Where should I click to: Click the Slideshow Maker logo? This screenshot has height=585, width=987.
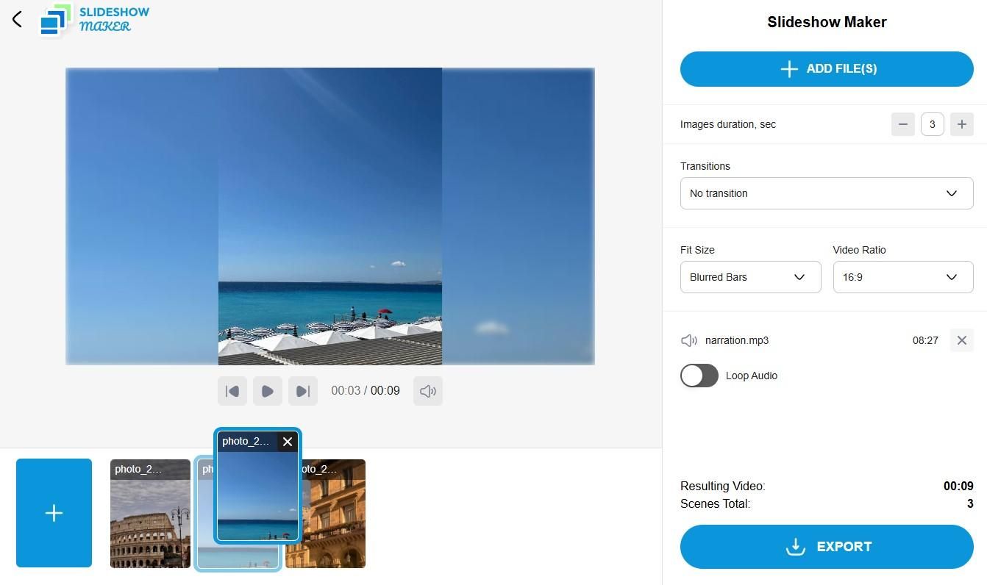tap(95, 20)
